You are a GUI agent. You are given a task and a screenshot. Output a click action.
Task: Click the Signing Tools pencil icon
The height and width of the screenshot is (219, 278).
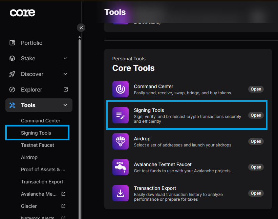point(121,115)
